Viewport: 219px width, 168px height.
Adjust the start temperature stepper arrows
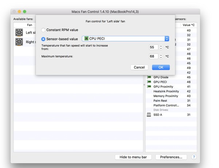point(161,47)
